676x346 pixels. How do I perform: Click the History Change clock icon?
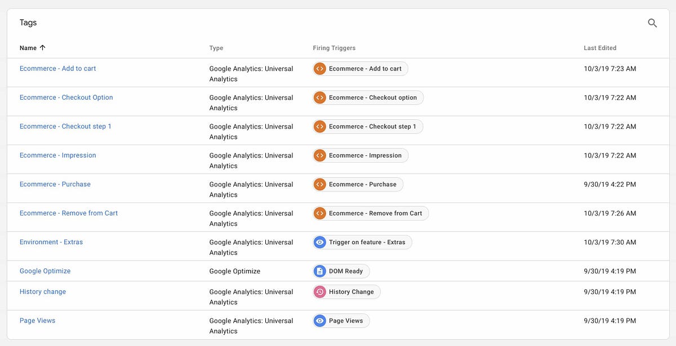(320, 292)
